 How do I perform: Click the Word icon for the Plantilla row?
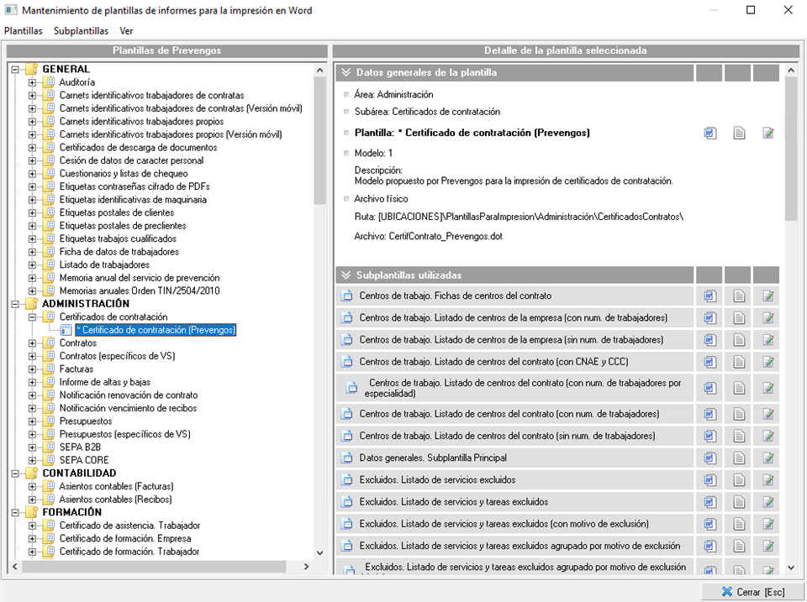point(710,133)
